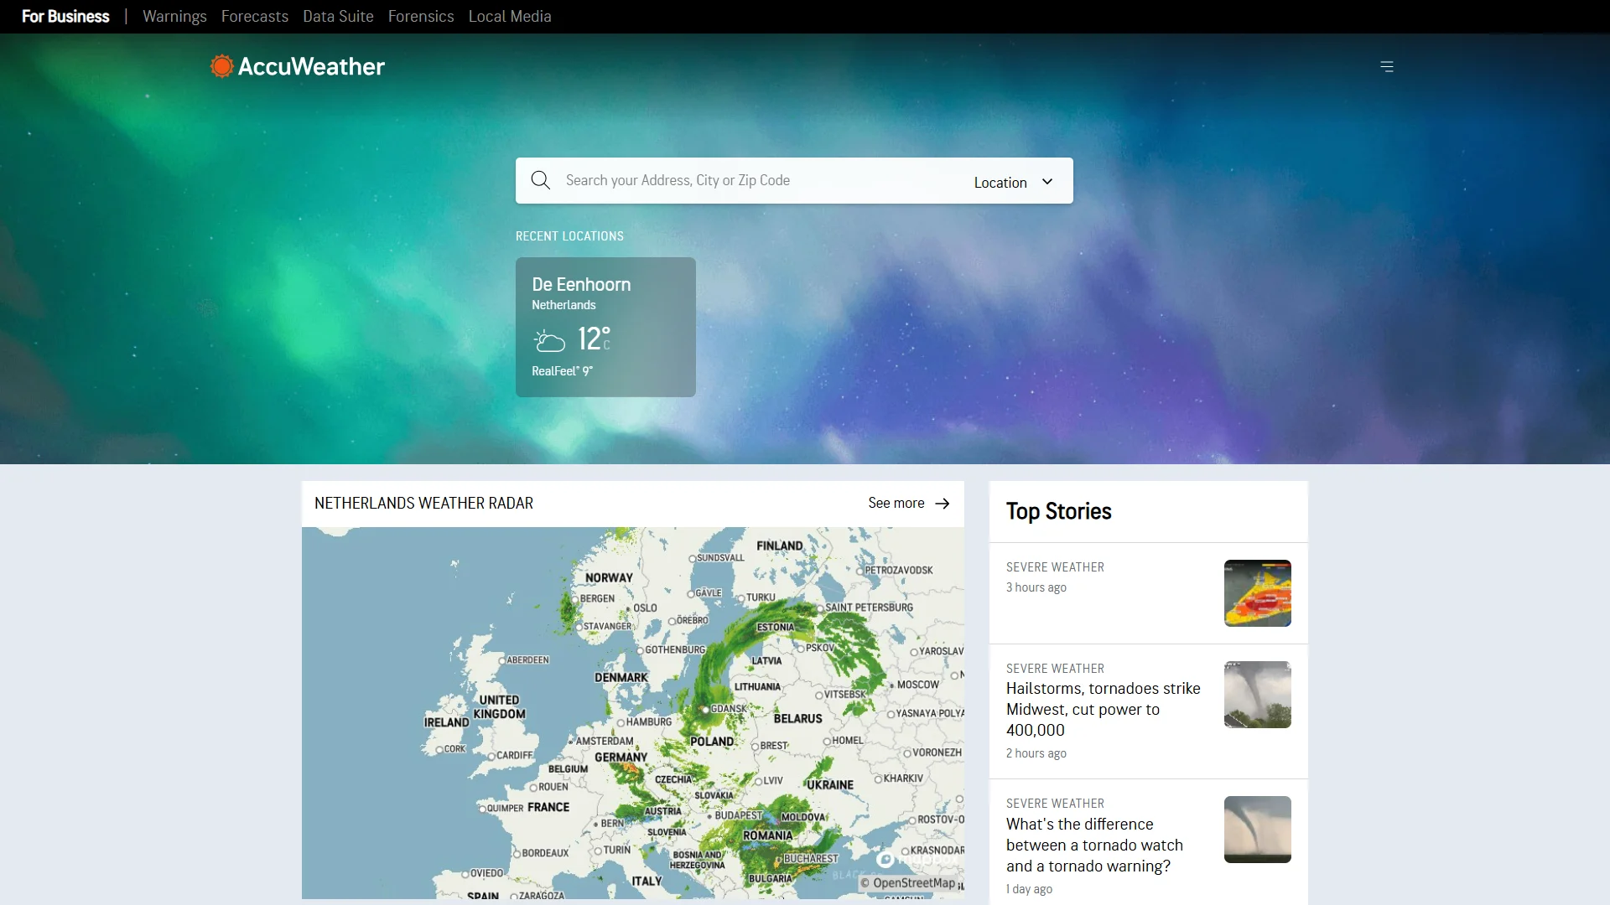
Task: Click the See more arrow icon
Action: 943,504
